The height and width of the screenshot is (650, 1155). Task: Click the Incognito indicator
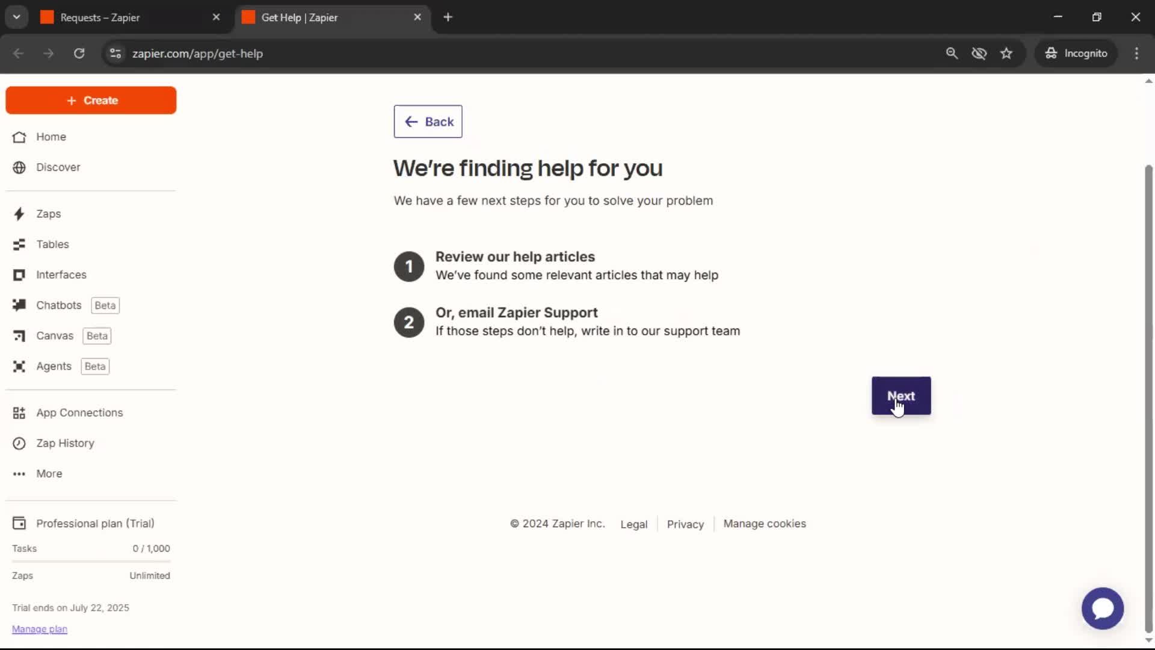click(x=1076, y=54)
